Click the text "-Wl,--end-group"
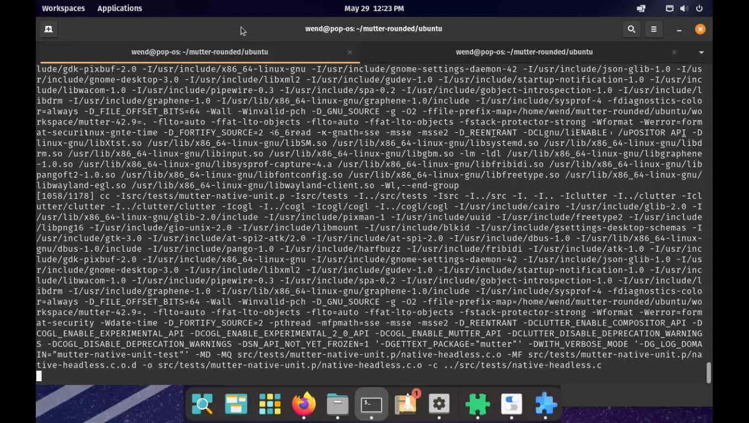The width and height of the screenshot is (749, 423). [x=419, y=186]
